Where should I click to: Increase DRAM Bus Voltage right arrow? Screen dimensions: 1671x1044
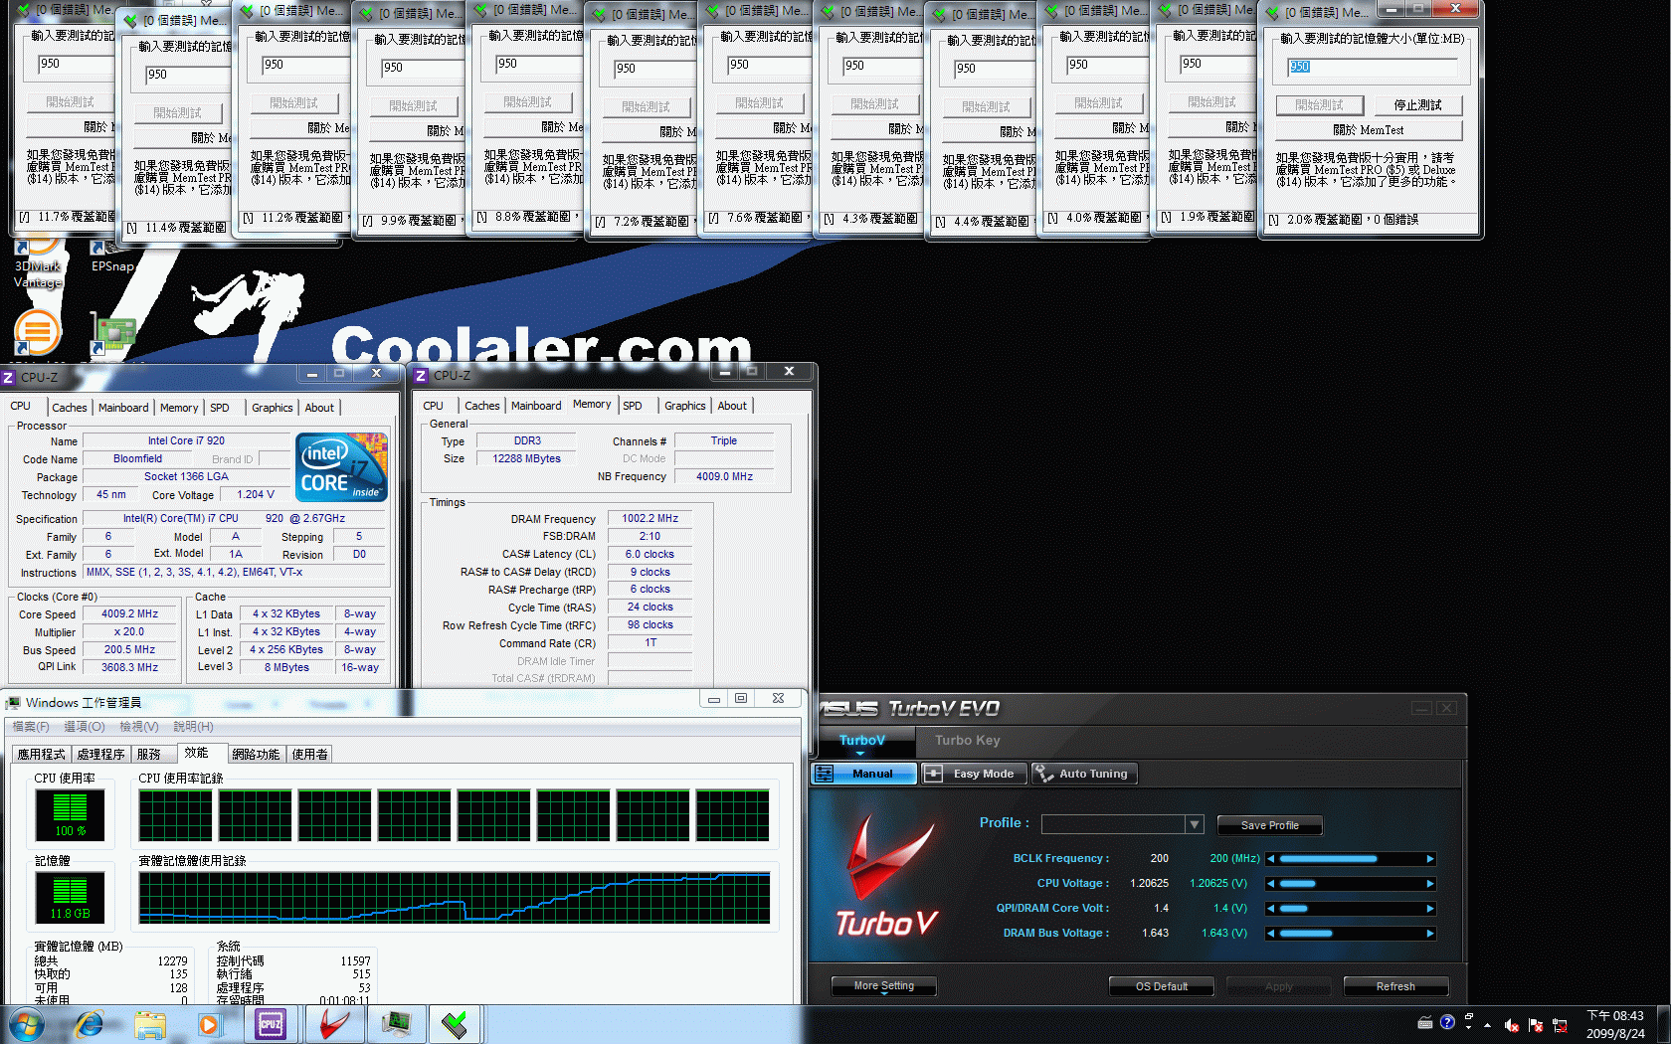click(1430, 934)
